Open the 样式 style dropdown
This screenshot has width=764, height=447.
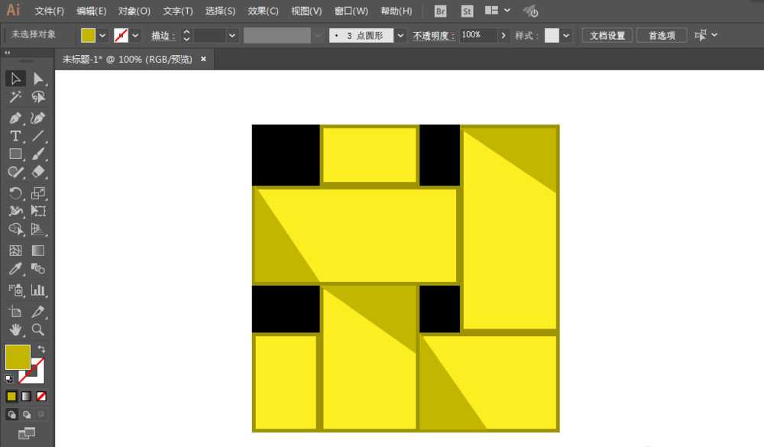(566, 35)
